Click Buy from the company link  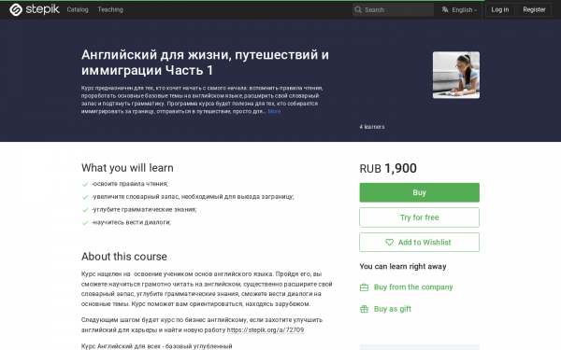coord(413,287)
